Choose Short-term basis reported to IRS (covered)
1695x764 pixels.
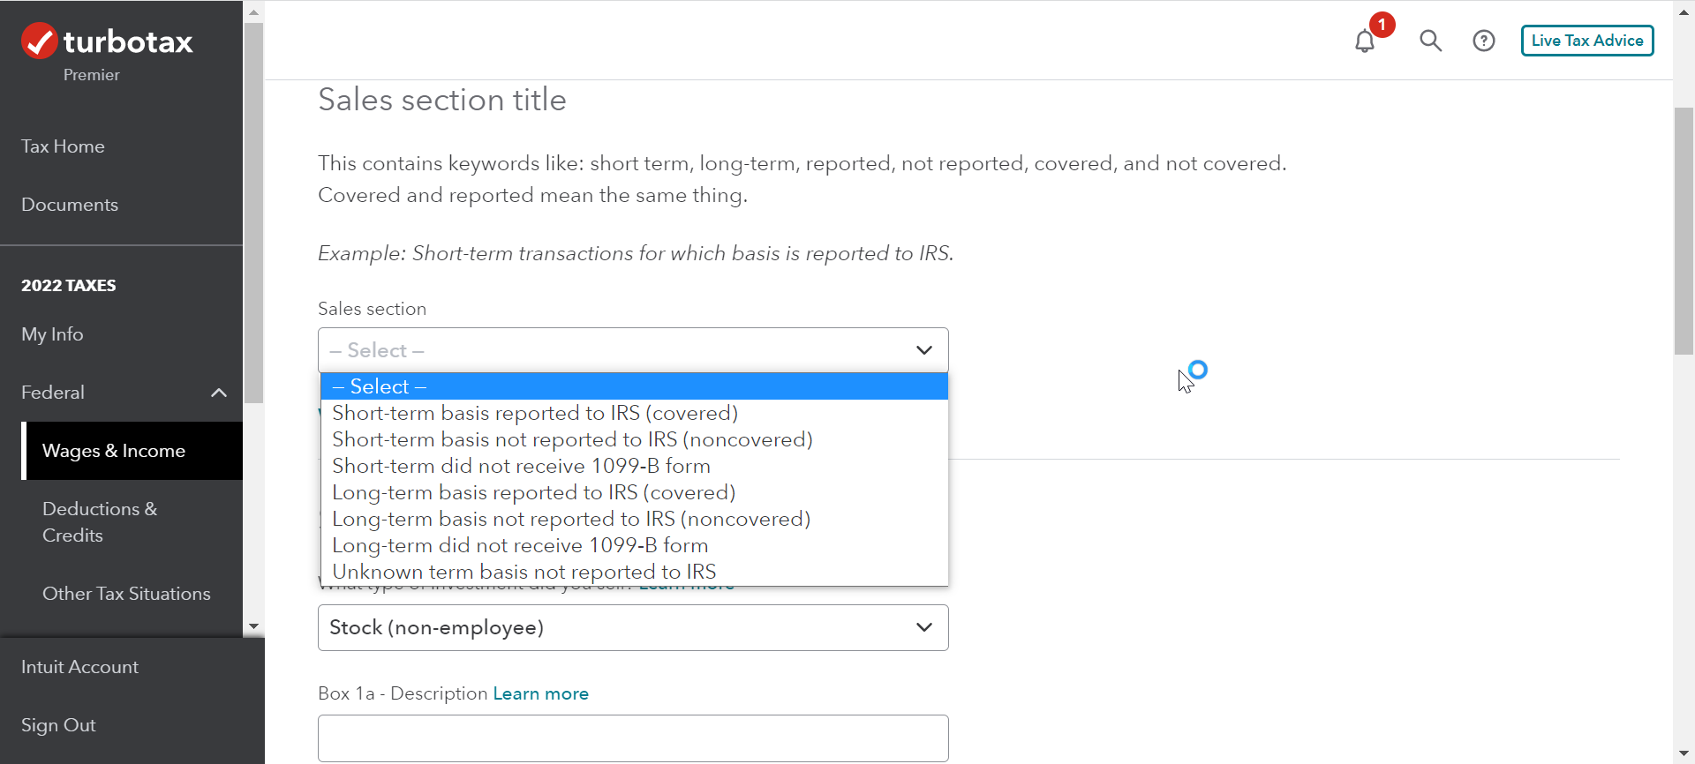(x=535, y=413)
